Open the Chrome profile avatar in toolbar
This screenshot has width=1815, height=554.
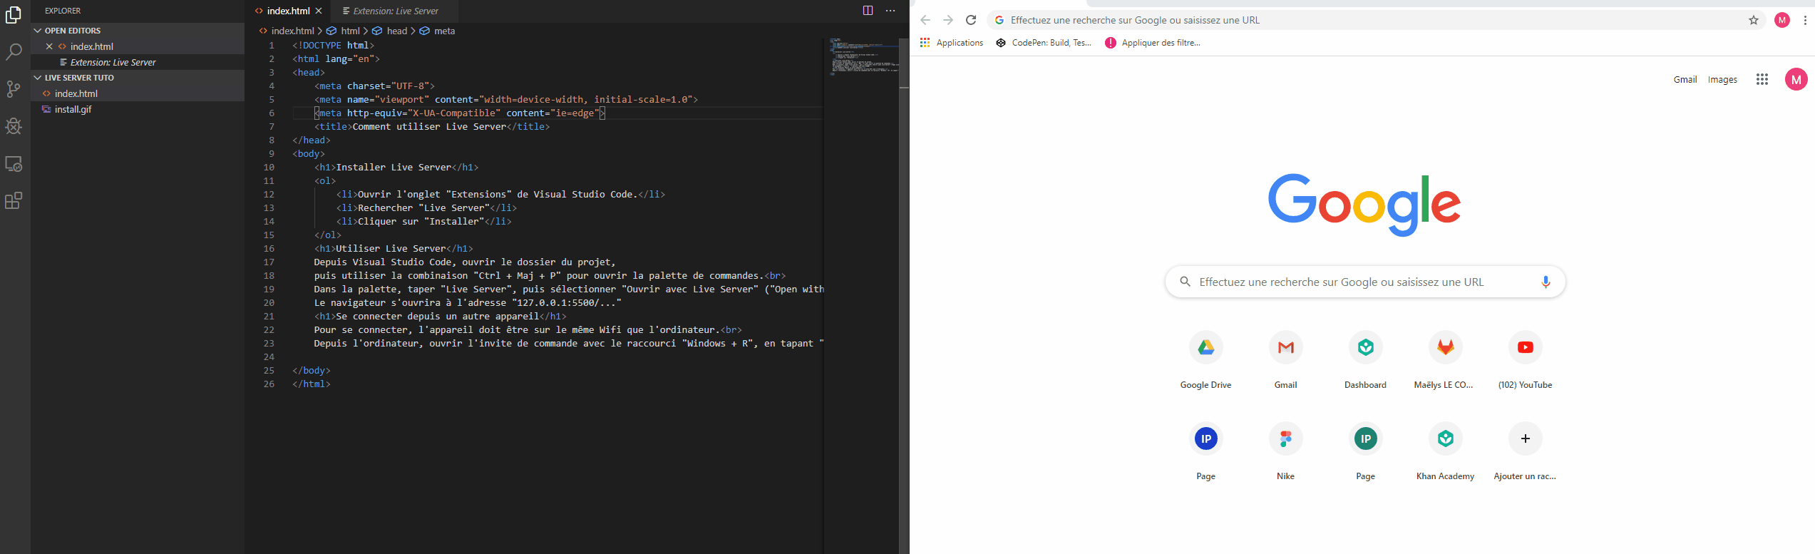(1782, 20)
